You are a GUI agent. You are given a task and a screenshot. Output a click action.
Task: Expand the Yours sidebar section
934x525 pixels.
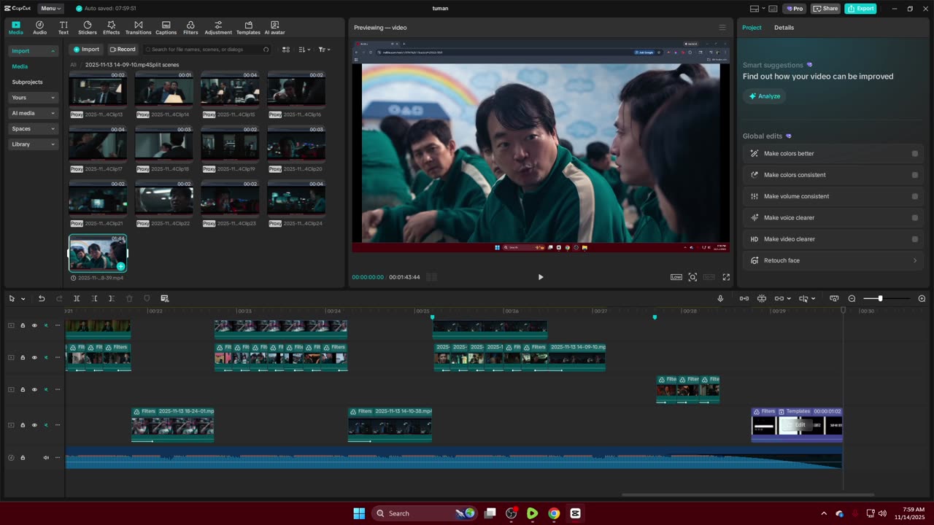click(x=33, y=98)
